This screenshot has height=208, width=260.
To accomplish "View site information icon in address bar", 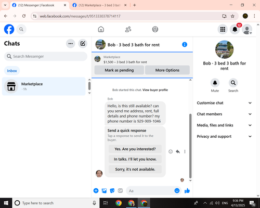I will (x=35, y=16).
